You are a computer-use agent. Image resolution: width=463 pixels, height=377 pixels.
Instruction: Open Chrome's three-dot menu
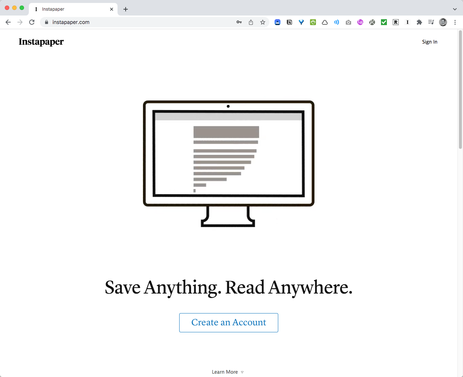[455, 22]
